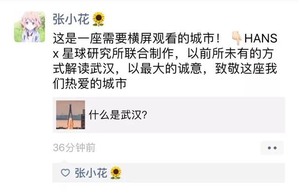Click the small pointer notch above the likes bar
299x193 pixels.
(64, 162)
